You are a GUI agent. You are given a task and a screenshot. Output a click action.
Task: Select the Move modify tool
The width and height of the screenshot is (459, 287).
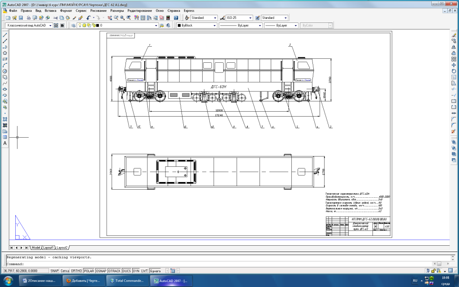coord(454,65)
